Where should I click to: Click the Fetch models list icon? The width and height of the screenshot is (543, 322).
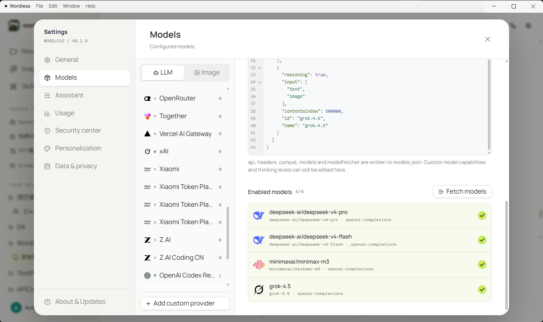click(441, 192)
